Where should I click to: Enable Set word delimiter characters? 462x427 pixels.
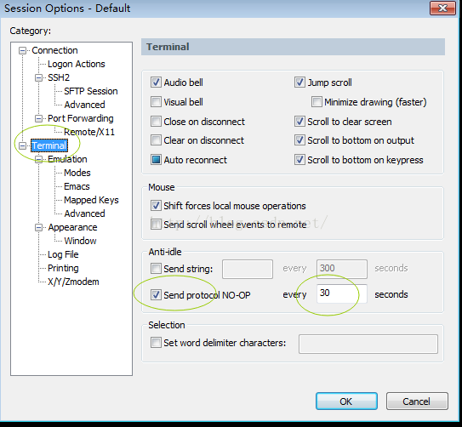156,343
